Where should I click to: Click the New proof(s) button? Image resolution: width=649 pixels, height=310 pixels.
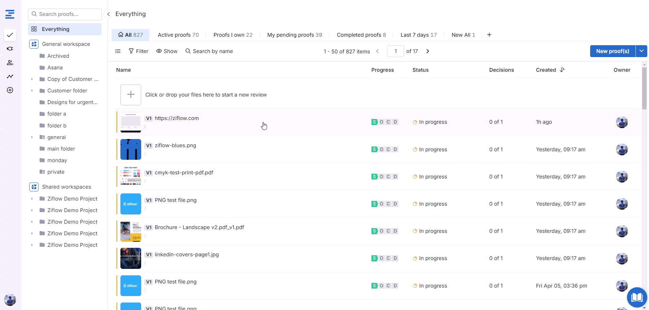pos(612,51)
